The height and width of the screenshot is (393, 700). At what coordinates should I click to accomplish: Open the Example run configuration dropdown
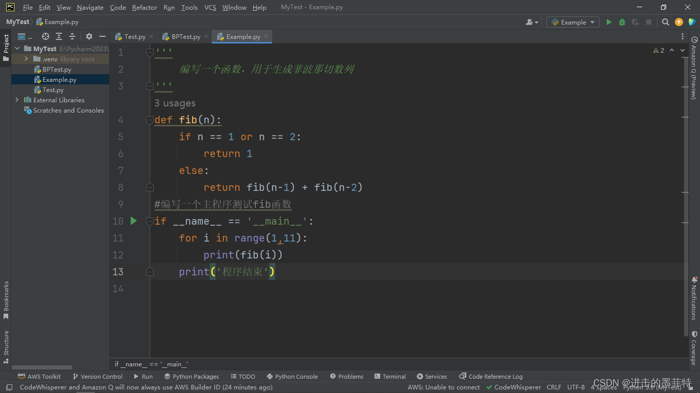tap(573, 22)
